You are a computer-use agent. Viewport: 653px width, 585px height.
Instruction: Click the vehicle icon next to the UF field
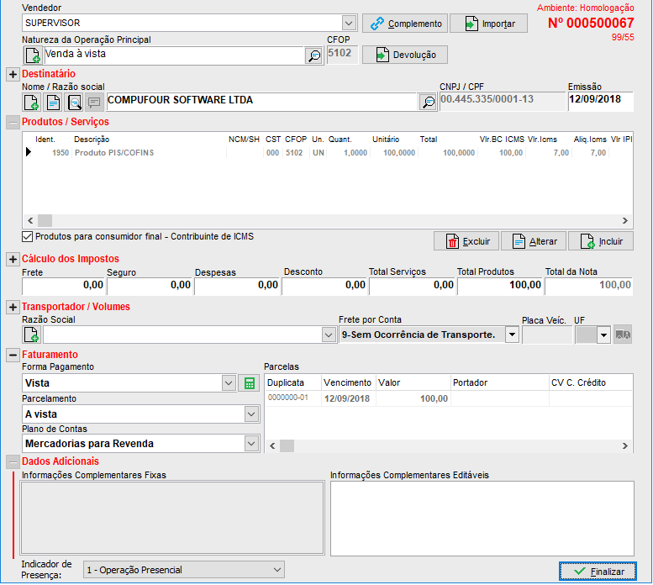click(x=622, y=335)
